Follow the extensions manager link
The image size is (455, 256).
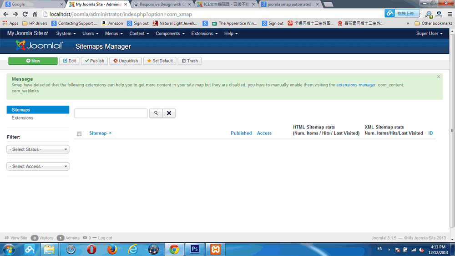coord(356,85)
